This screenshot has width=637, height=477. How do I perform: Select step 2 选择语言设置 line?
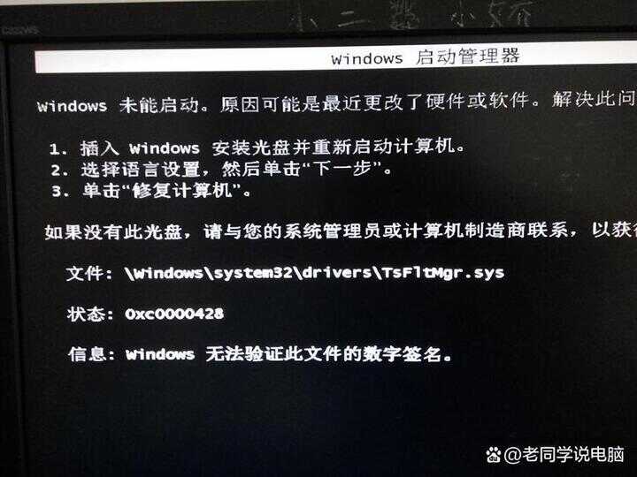[x=221, y=169]
